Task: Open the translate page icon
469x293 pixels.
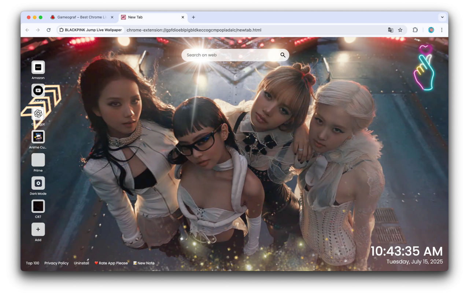Action: (391, 30)
